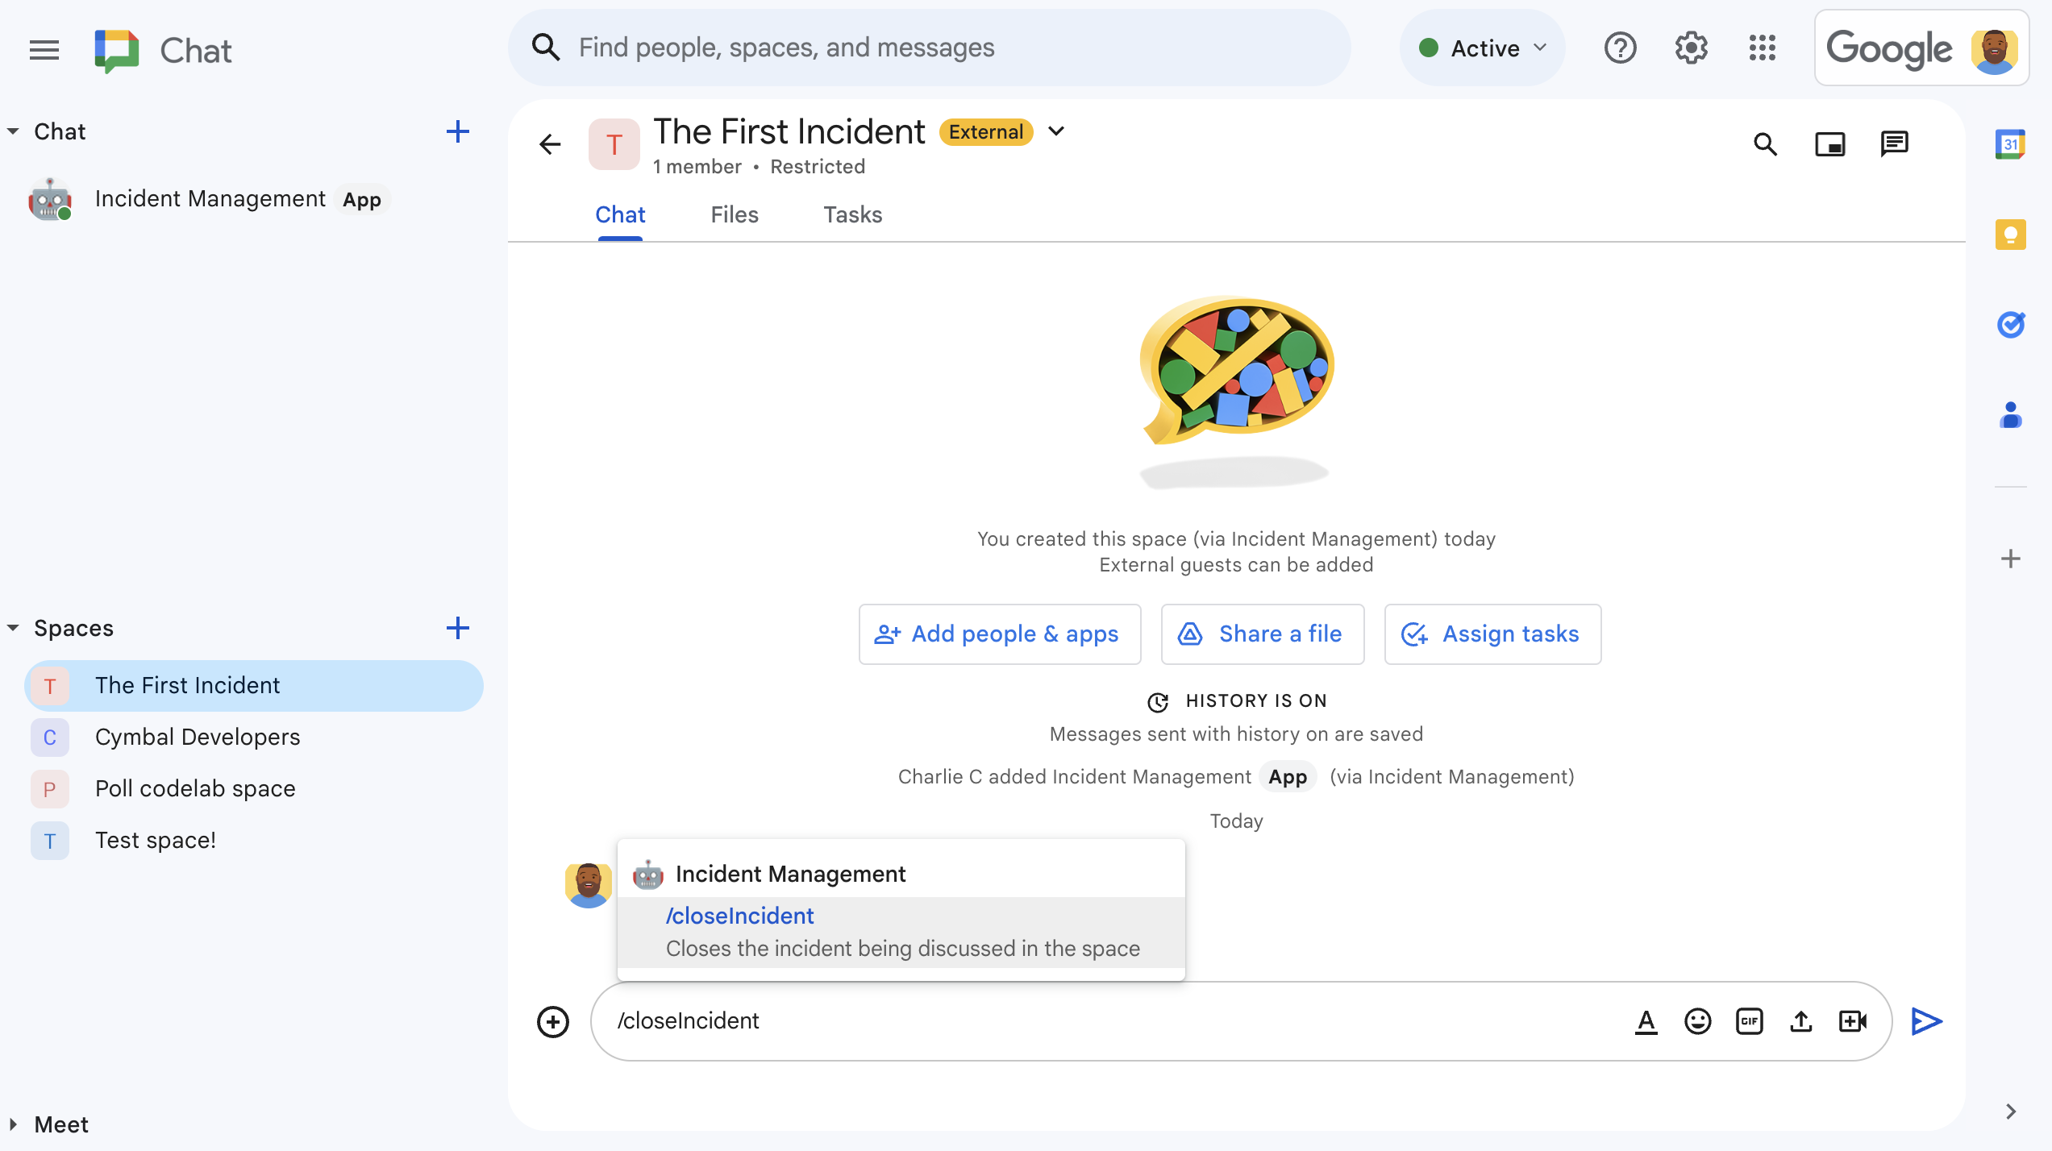
Task: Select the Cymbal Developers space
Action: pyautogui.click(x=198, y=737)
